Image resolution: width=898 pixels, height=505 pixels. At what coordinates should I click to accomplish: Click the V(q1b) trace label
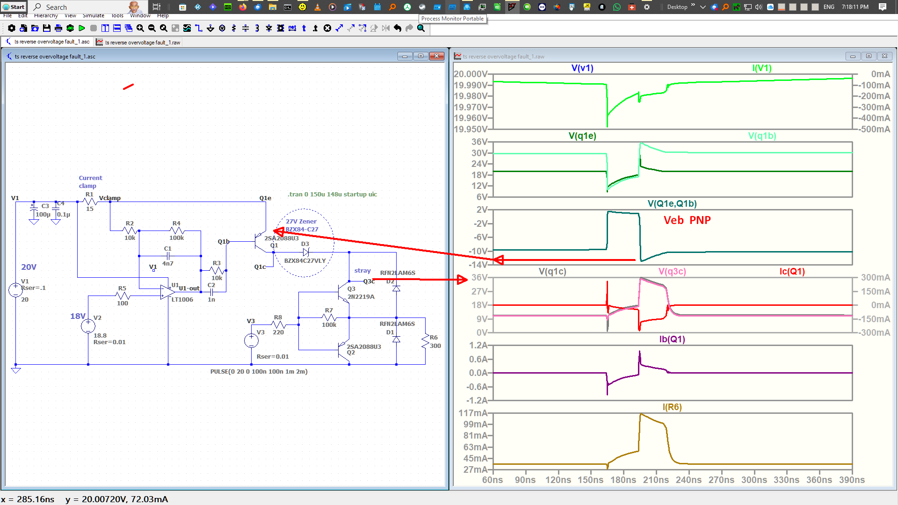coord(762,136)
